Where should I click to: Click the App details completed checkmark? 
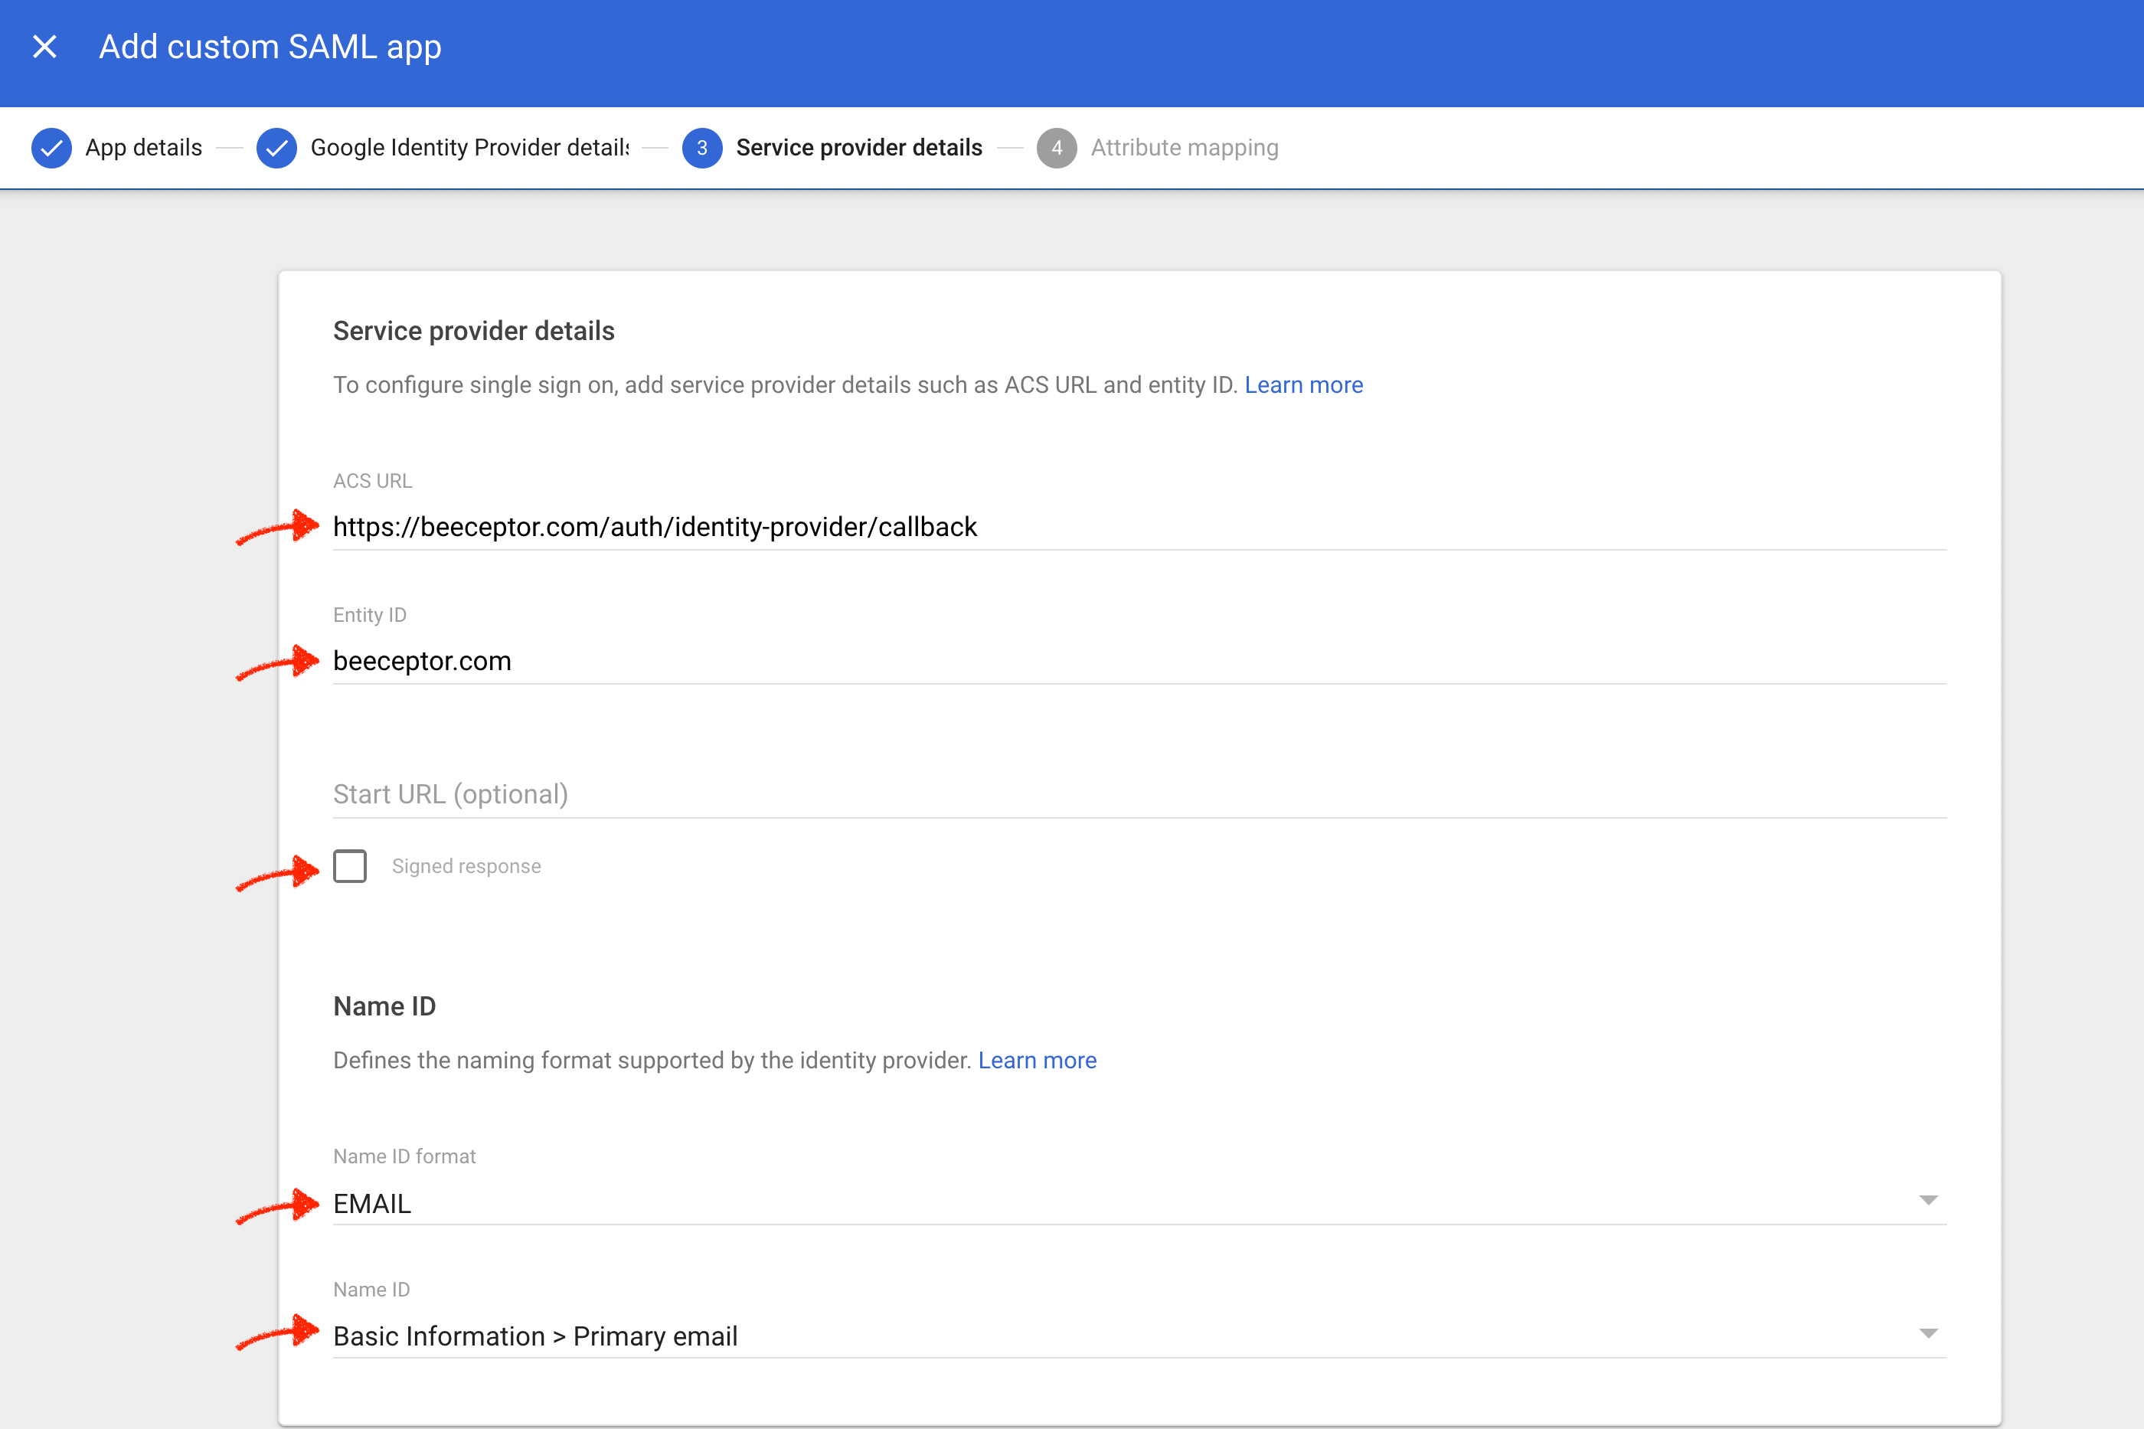[52, 147]
